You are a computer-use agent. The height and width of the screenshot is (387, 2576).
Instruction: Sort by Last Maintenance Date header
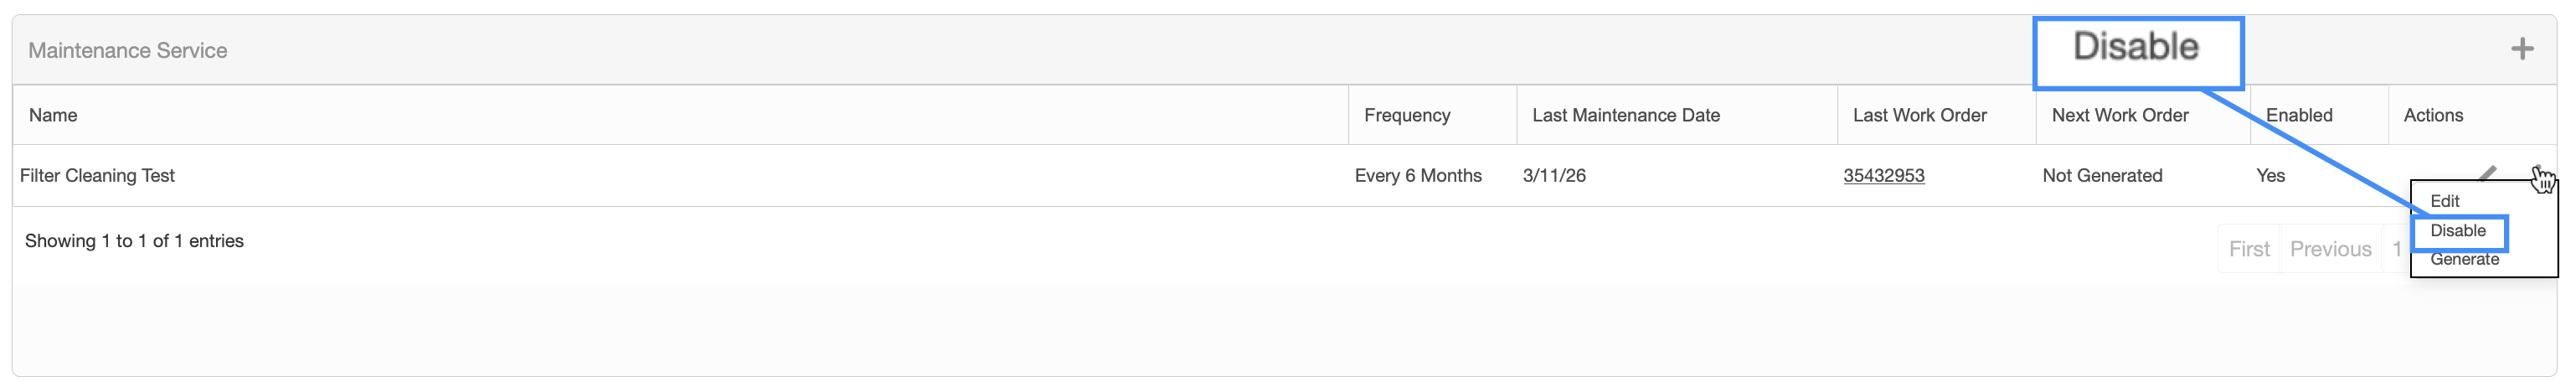(x=1625, y=115)
